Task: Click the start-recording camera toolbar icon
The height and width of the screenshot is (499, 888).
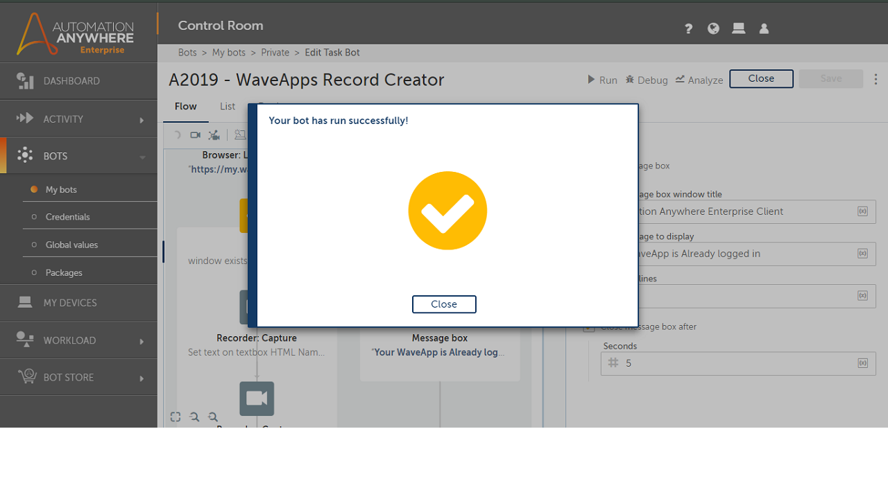Action: [196, 135]
